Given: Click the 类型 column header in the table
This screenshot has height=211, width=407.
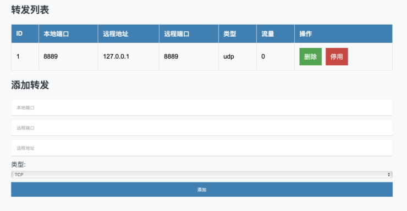Looking at the screenshot, I should (x=238, y=33).
